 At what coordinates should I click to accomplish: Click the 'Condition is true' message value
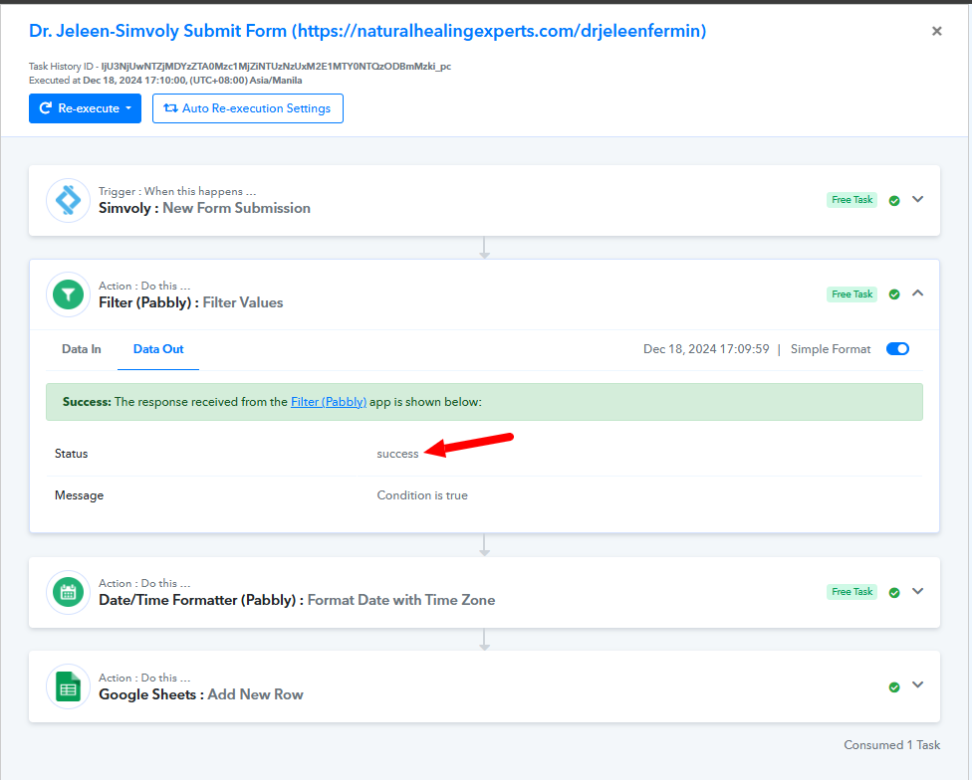click(422, 495)
